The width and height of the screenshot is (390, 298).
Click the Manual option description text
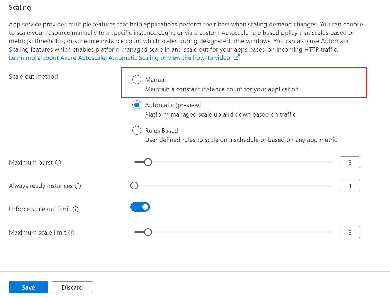(x=222, y=89)
